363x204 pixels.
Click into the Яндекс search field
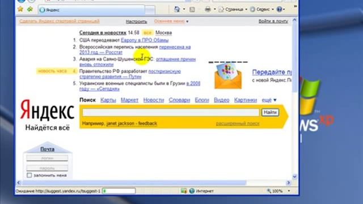(171, 112)
